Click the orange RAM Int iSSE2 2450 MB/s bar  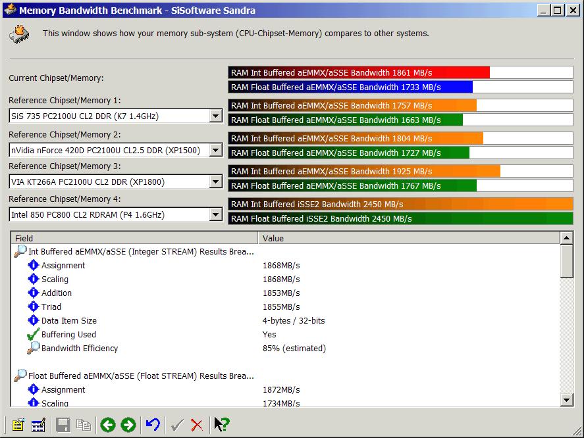click(400, 204)
